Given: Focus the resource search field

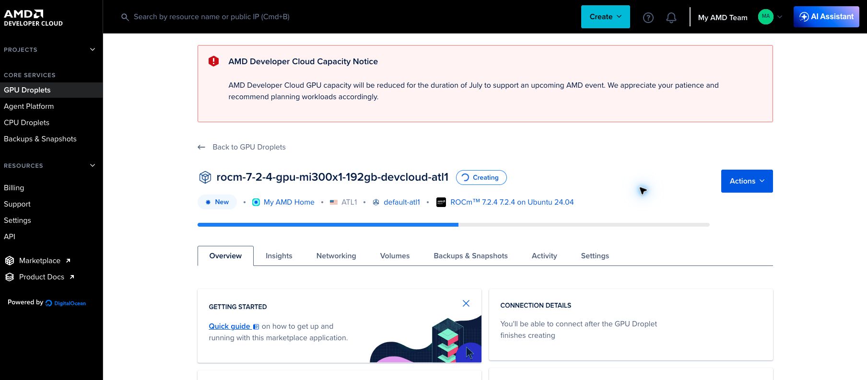Looking at the screenshot, I should pos(211,17).
